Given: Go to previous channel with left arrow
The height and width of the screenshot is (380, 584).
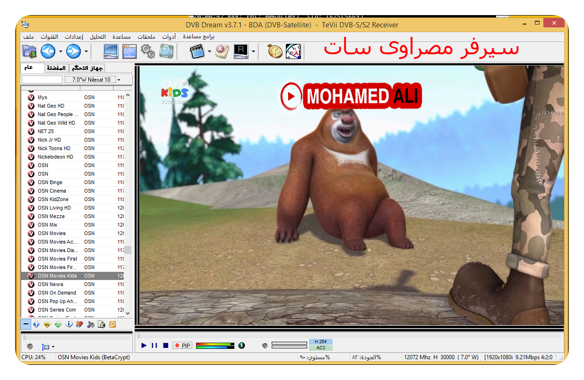Looking at the screenshot, I should [48, 51].
